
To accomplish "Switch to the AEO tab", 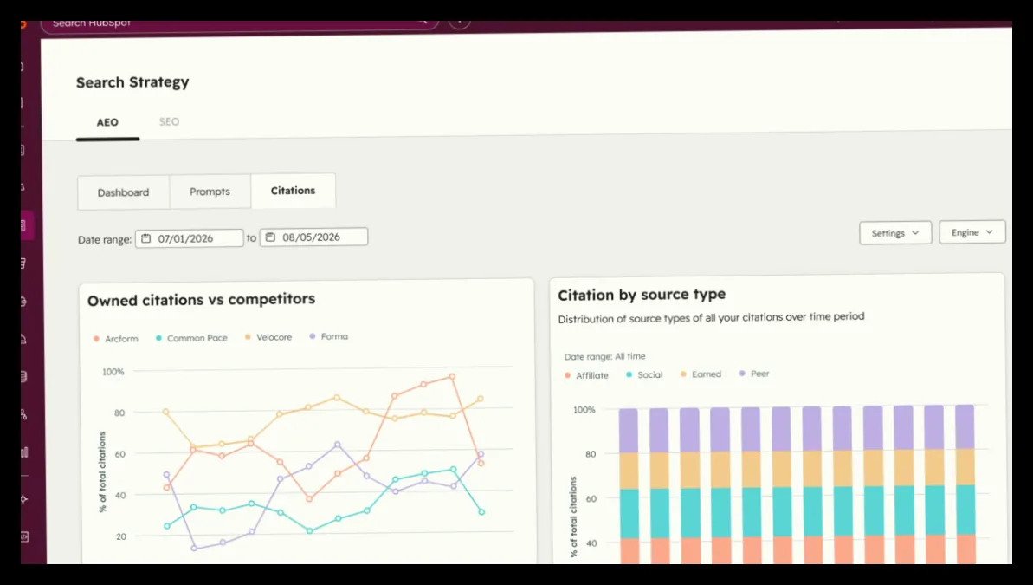I will 107,123.
